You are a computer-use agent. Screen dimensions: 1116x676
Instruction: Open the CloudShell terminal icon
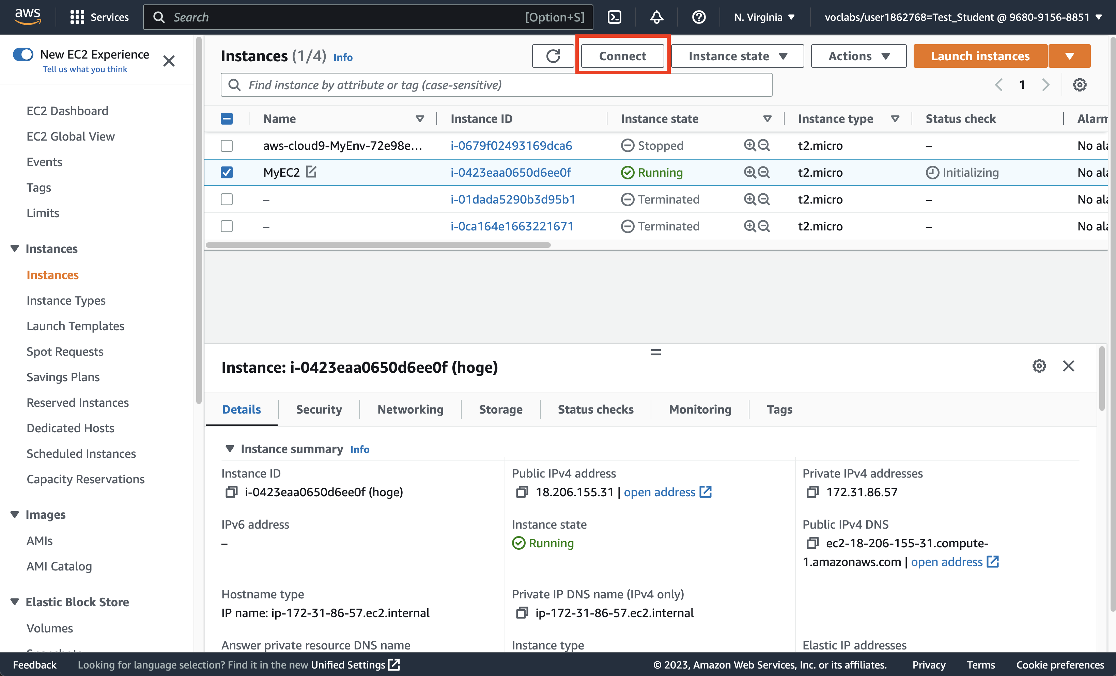tap(614, 17)
